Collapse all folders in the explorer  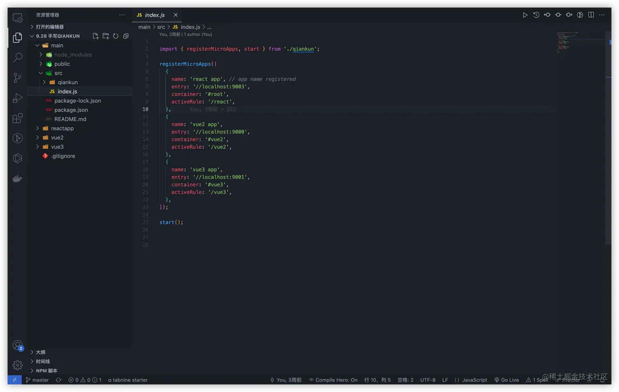point(126,36)
